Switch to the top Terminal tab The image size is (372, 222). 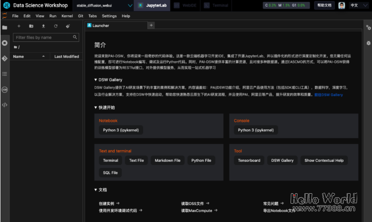tap(216, 5)
